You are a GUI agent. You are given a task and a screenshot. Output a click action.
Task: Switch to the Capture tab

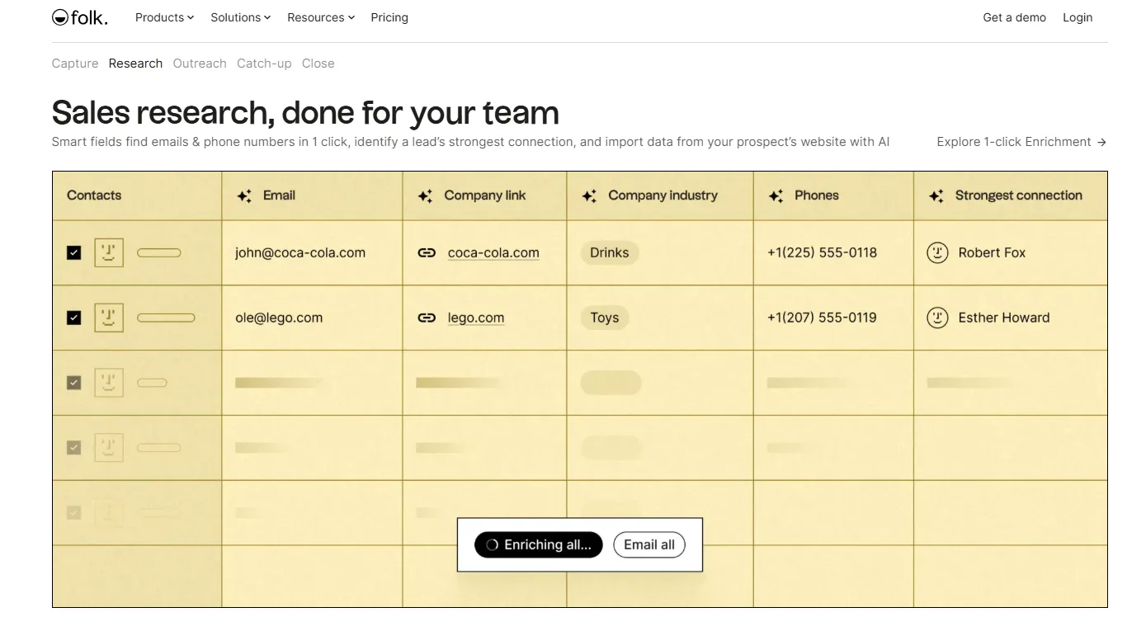pyautogui.click(x=75, y=64)
